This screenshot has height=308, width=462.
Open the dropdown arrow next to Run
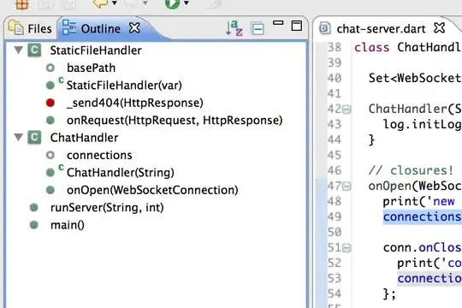coord(187,3)
